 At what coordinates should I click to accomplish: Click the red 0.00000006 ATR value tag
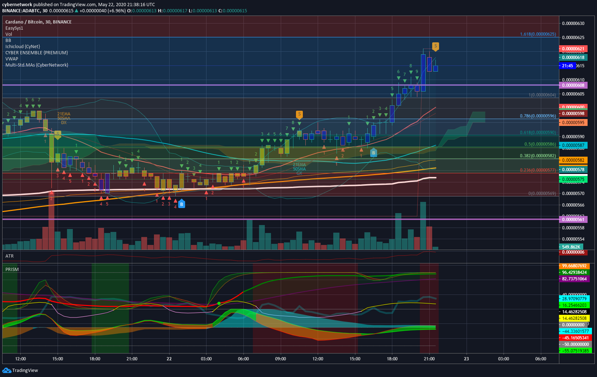tap(573, 252)
